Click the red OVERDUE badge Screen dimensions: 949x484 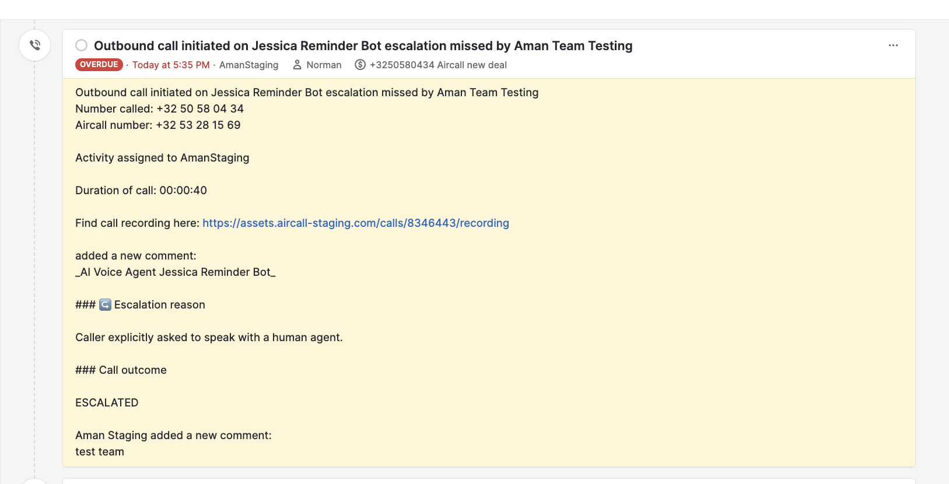pyautogui.click(x=99, y=65)
